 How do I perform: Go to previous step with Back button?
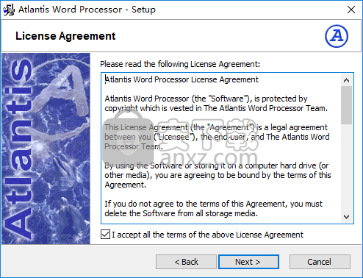coord(186,262)
